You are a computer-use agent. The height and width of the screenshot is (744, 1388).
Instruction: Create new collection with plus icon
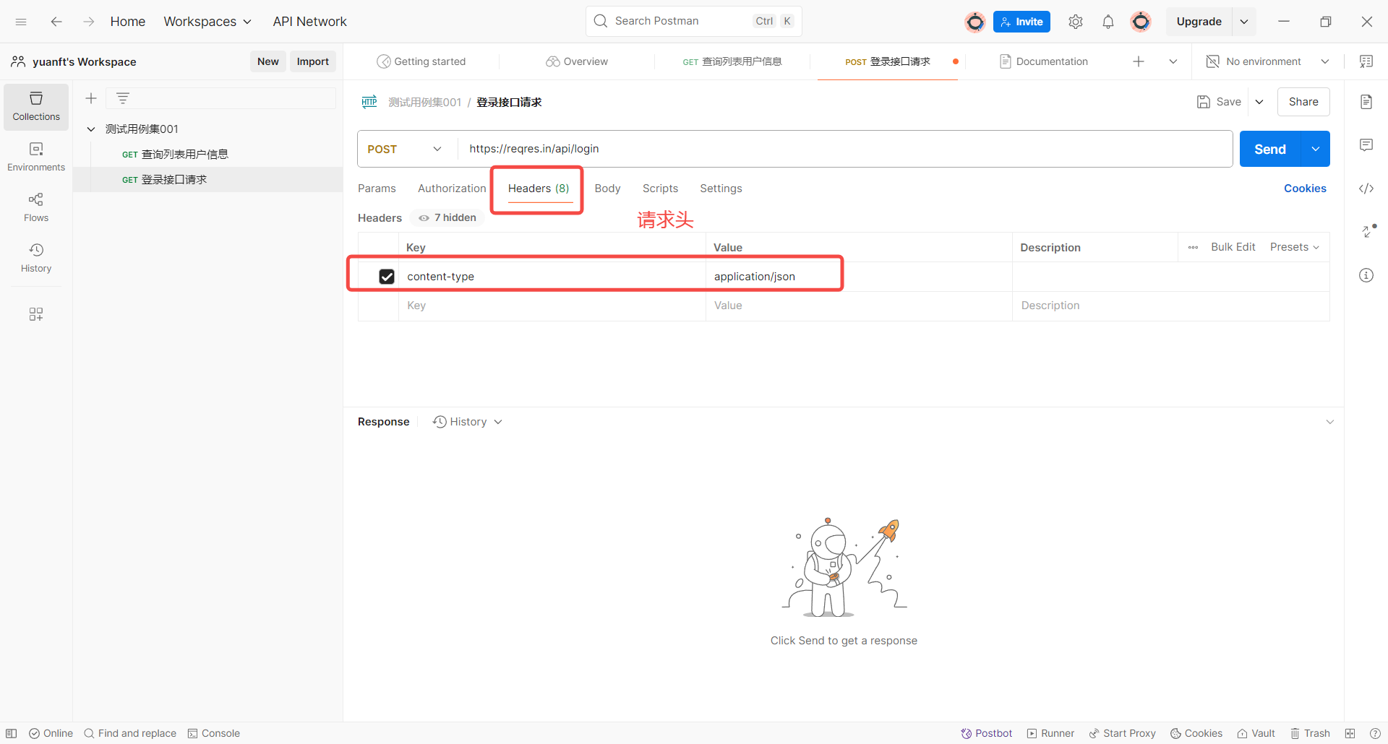91,98
